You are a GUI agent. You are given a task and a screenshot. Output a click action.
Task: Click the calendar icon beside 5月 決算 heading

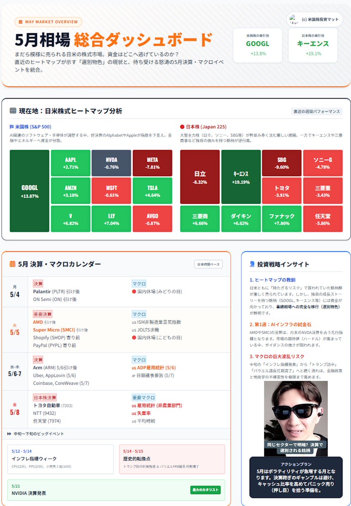click(x=13, y=264)
